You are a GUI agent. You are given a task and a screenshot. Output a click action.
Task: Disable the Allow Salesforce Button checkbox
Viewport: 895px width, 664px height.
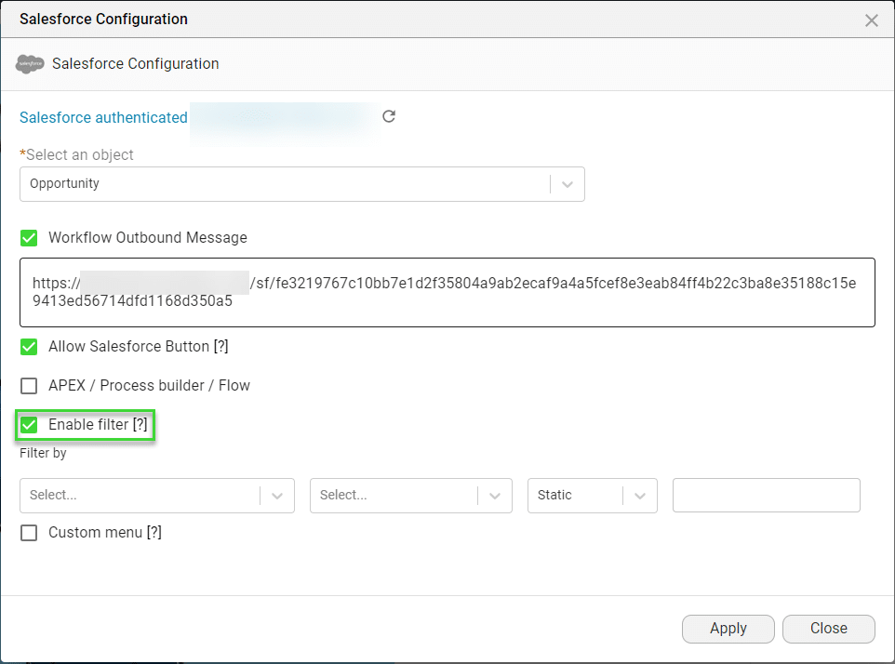point(28,346)
